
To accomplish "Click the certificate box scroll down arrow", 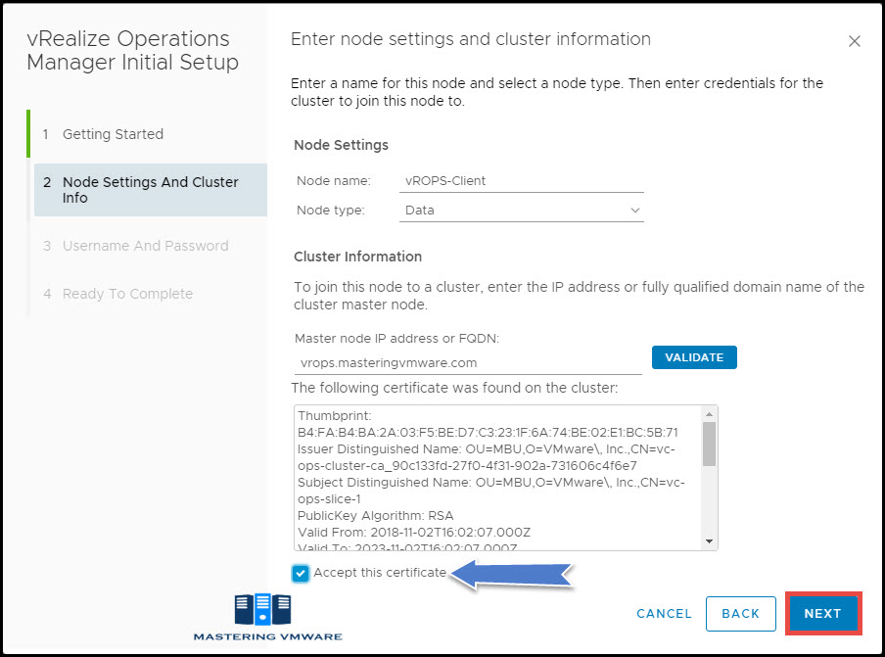I will pyautogui.click(x=709, y=541).
